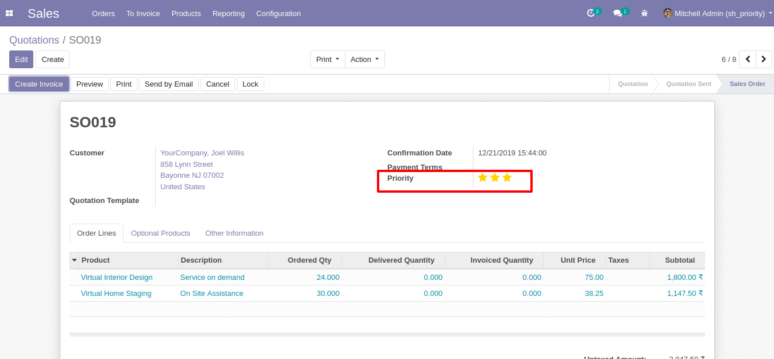This screenshot has height=359, width=774.
Task: Sort by Taxes column header
Action: [627, 260]
